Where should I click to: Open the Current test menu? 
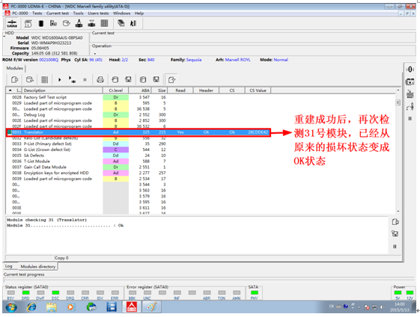(x=58, y=13)
